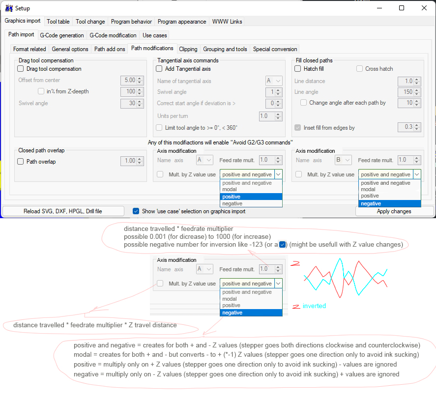Toggle the Hatch fill checkbox
Image resolution: width=436 pixels, height=399 pixels.
[x=298, y=69]
